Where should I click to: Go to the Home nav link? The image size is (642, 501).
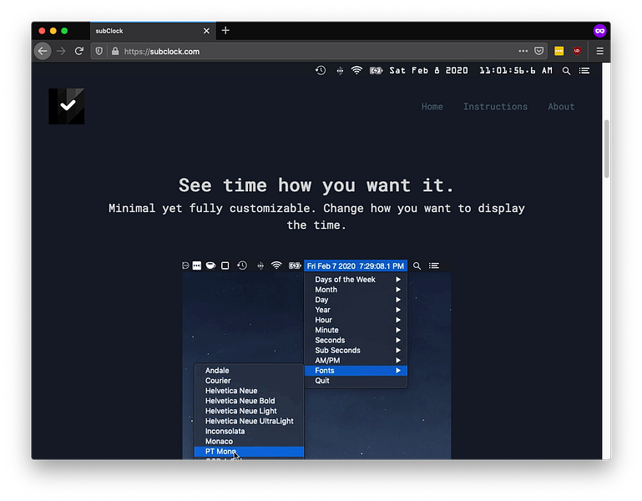432,107
